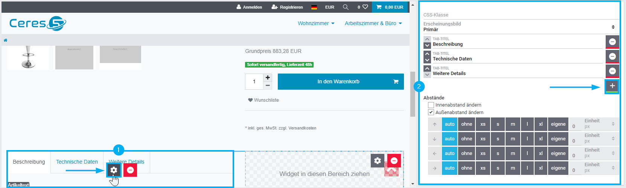Remove the Beschreibung tab entry
Screen dimensions: 626x188
(x=612, y=42)
